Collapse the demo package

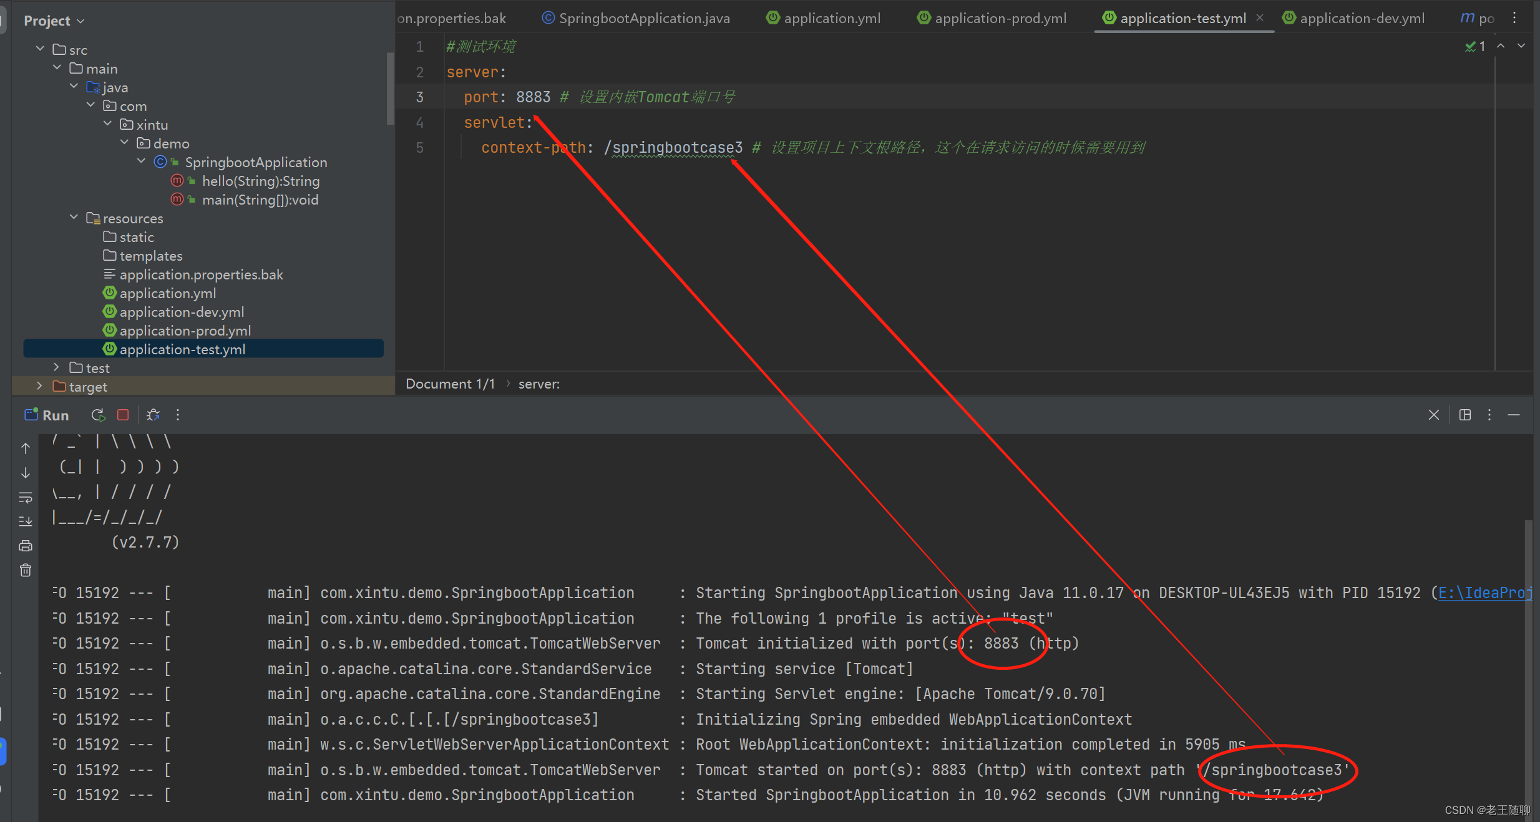[x=124, y=142]
